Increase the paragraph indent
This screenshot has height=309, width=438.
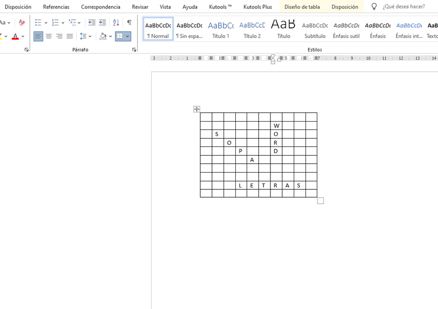[102, 23]
